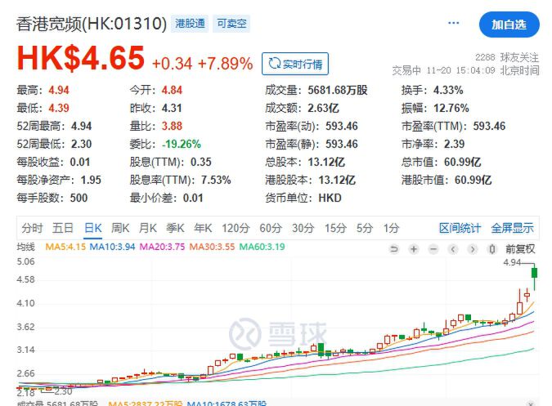Open the 全屏显示 fullscreen link

(512, 228)
